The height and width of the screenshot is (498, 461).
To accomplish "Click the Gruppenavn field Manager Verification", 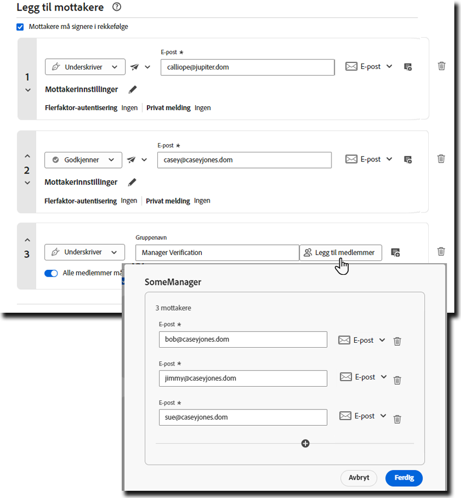I will click(217, 253).
